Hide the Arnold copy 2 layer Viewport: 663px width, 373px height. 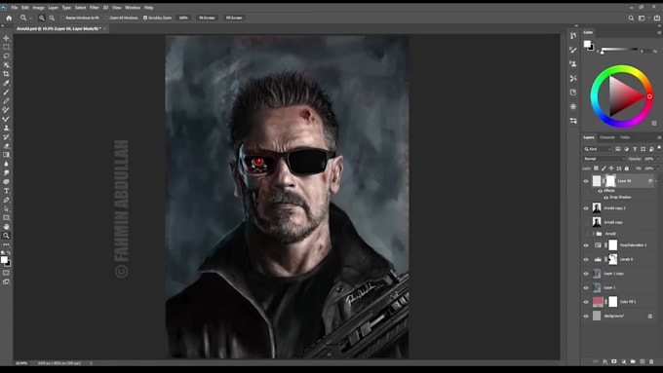click(586, 208)
